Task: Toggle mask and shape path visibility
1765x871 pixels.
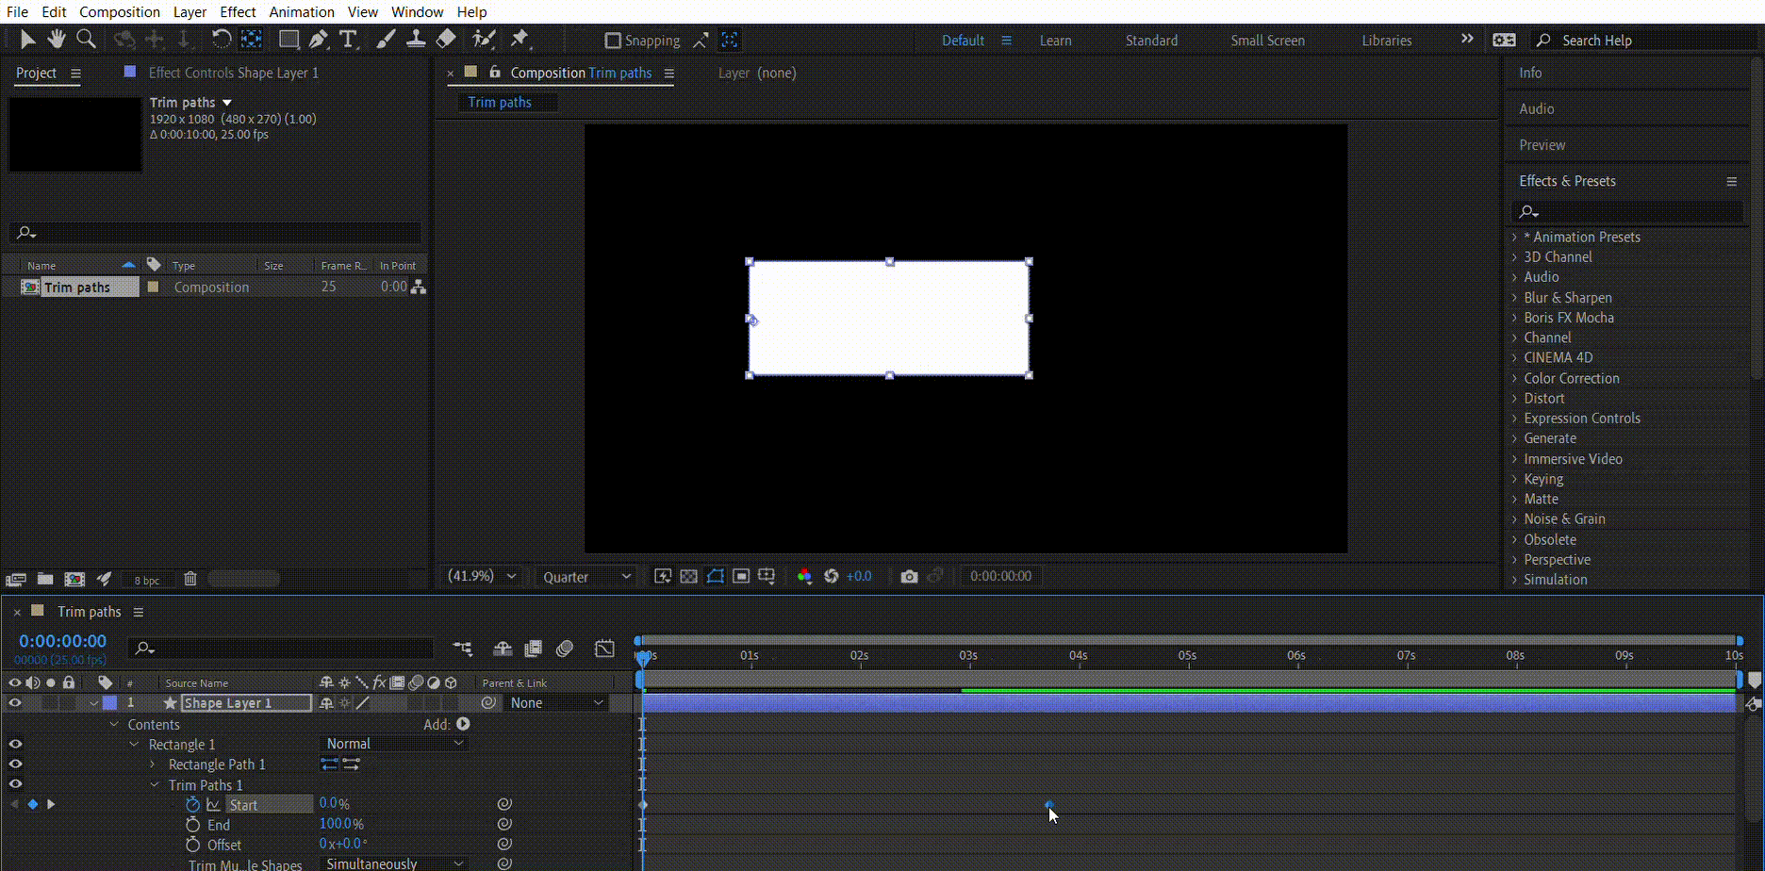Action: click(x=716, y=576)
